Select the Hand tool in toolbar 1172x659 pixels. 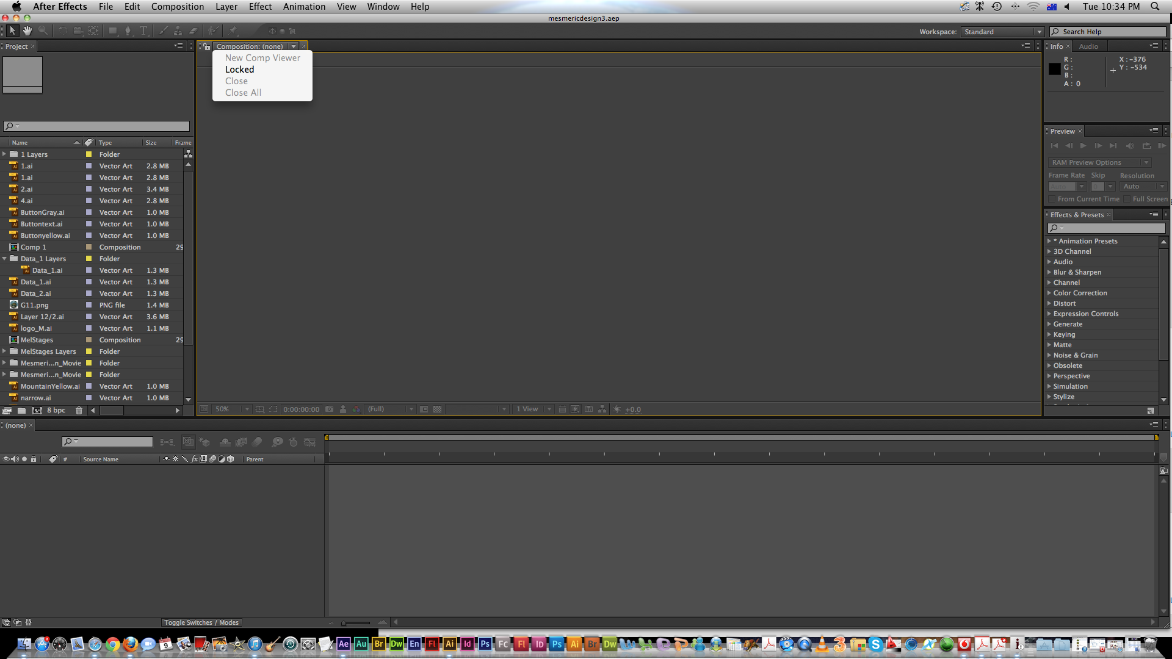tap(27, 31)
